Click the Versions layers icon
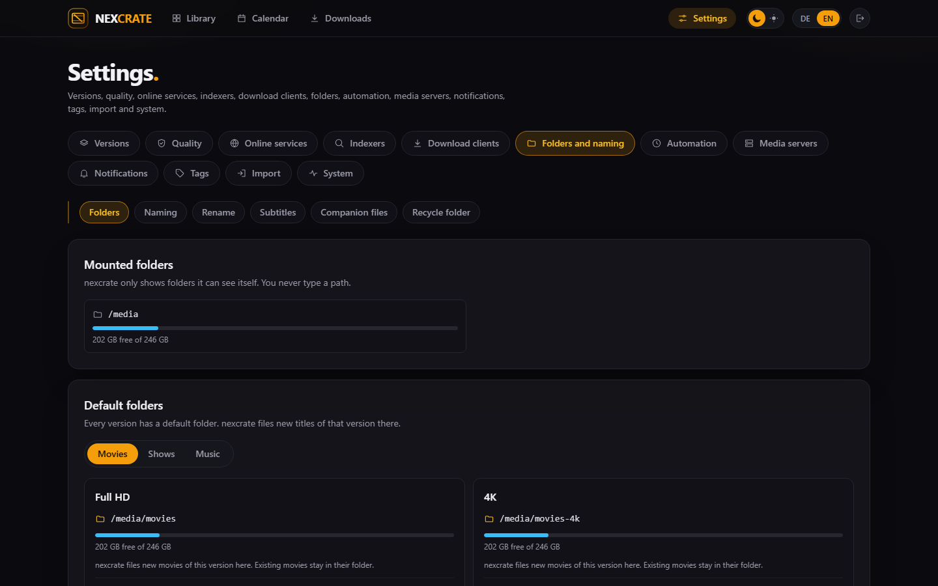 (84, 143)
